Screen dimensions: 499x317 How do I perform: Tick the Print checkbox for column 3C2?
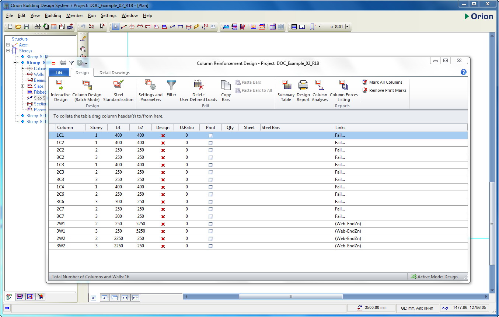click(210, 158)
